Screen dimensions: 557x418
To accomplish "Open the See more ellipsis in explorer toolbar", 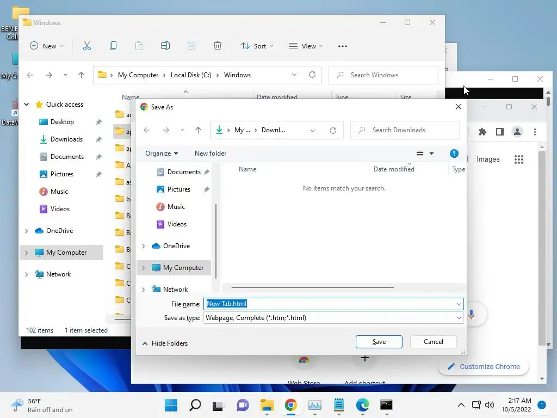I will coord(343,46).
